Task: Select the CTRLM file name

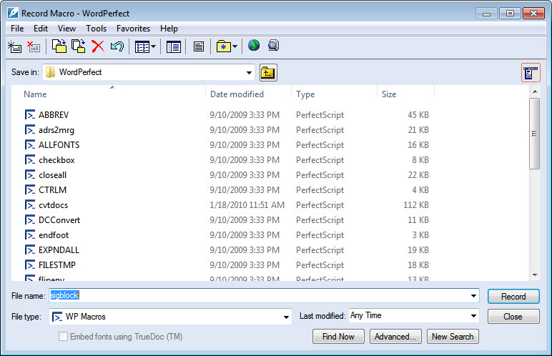Action: click(x=52, y=190)
